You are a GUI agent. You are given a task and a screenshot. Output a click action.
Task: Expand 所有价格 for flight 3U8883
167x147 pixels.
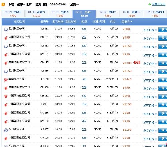(x=150, y=47)
